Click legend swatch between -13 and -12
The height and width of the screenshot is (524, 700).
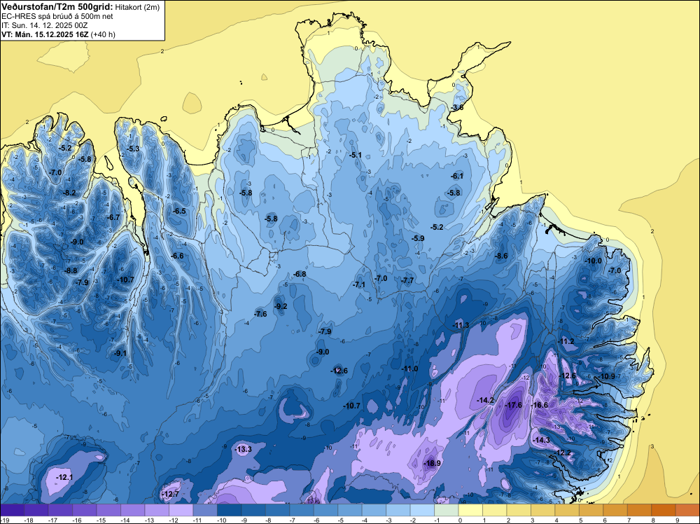[x=157, y=510]
